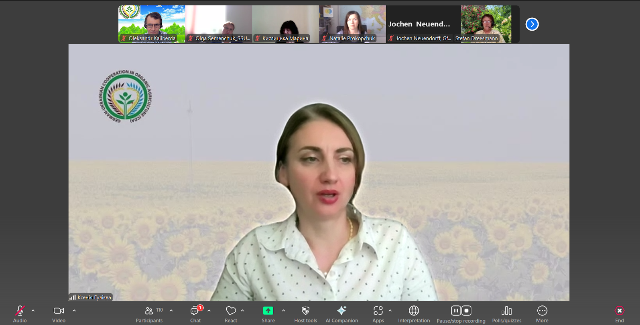Select Natalie Prokopchuk's video thumbnail
The height and width of the screenshot is (325, 640).
(352, 23)
